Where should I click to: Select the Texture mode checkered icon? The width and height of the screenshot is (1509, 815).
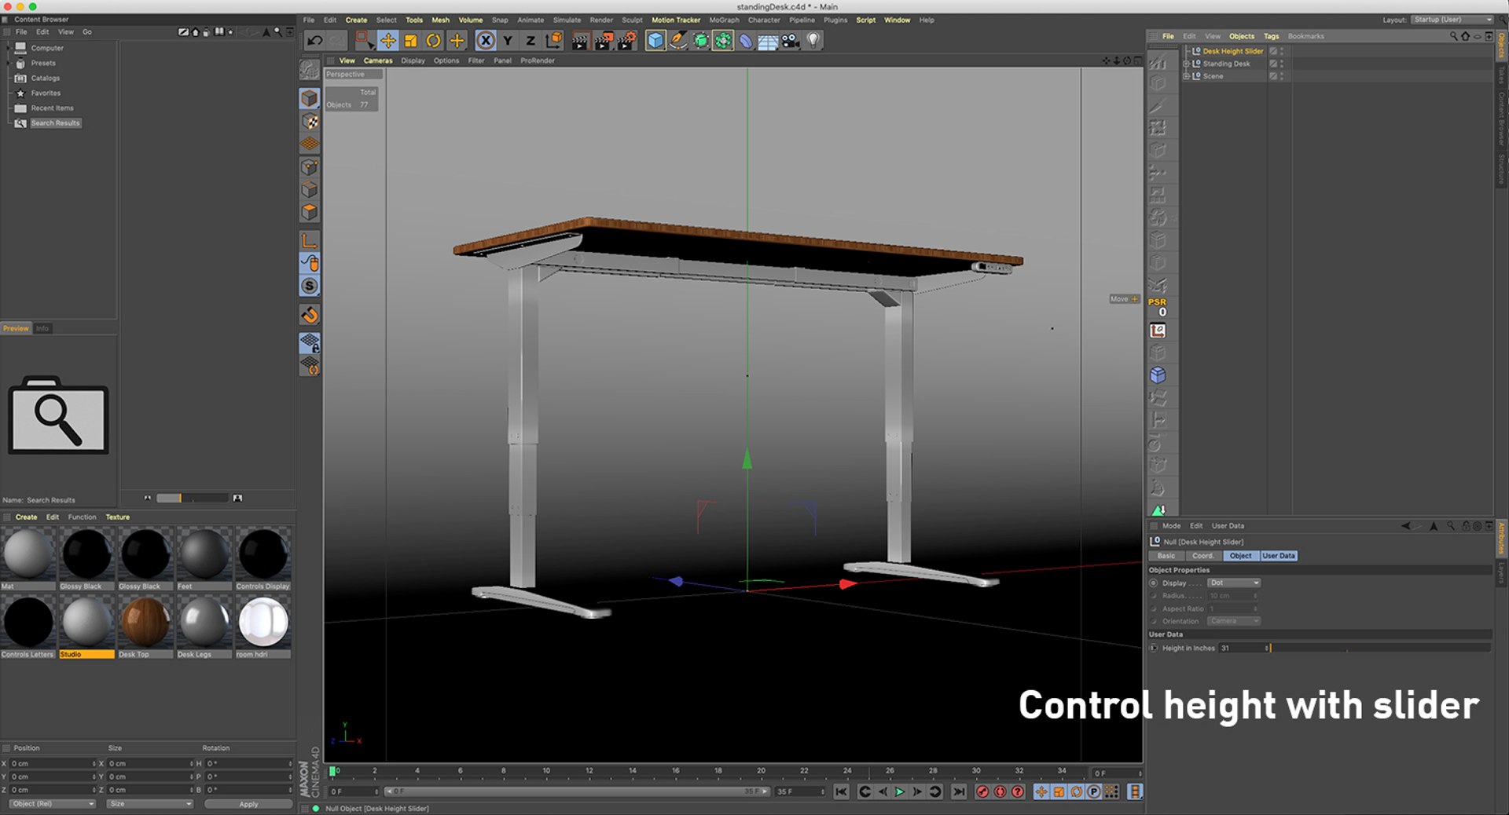tap(310, 122)
